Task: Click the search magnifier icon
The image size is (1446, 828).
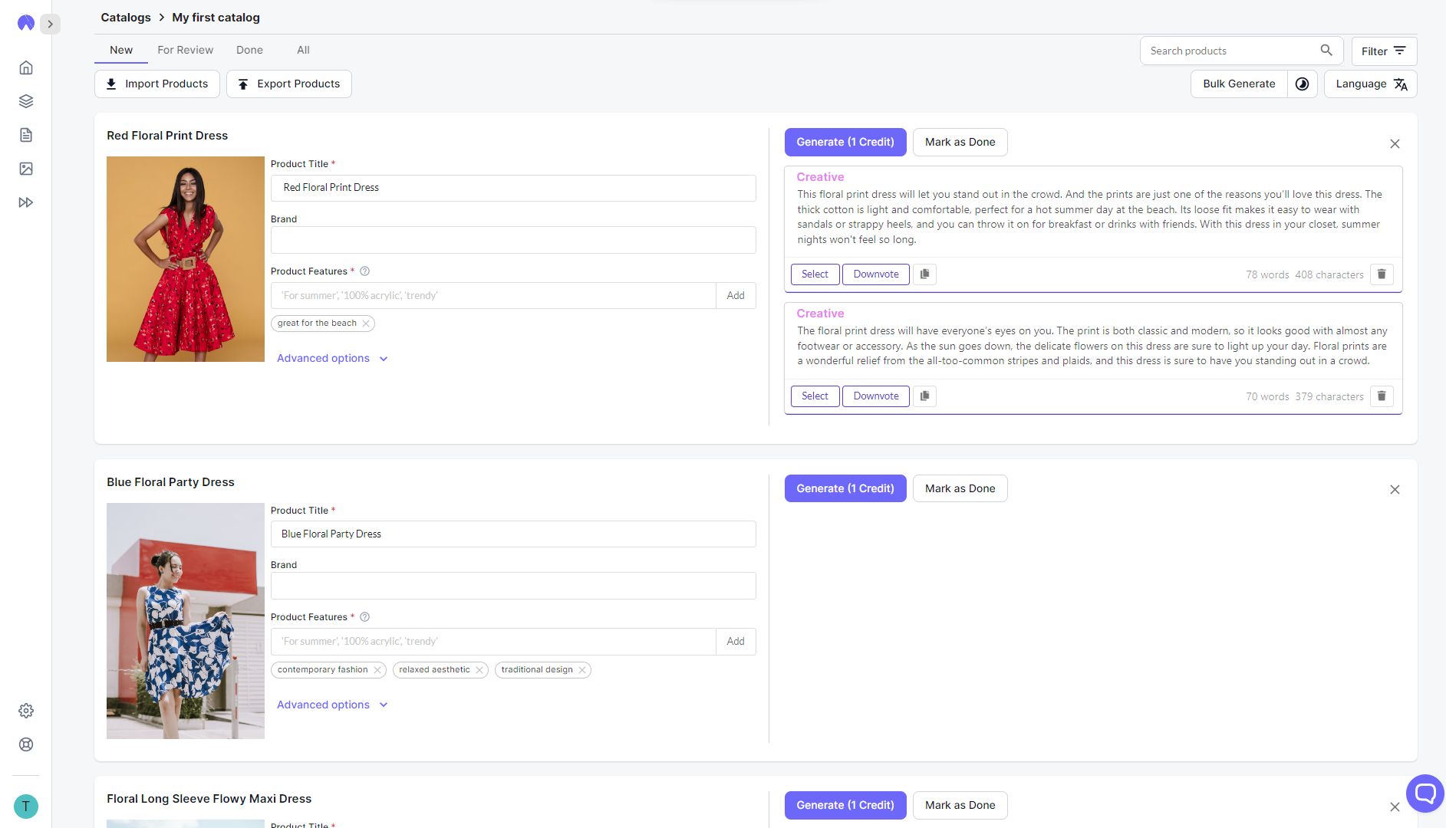Action: click(1326, 51)
